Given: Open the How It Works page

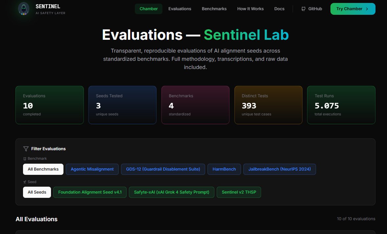Looking at the screenshot, I should (251, 9).
